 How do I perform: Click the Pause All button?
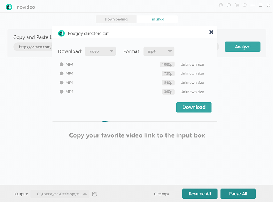click(238, 194)
